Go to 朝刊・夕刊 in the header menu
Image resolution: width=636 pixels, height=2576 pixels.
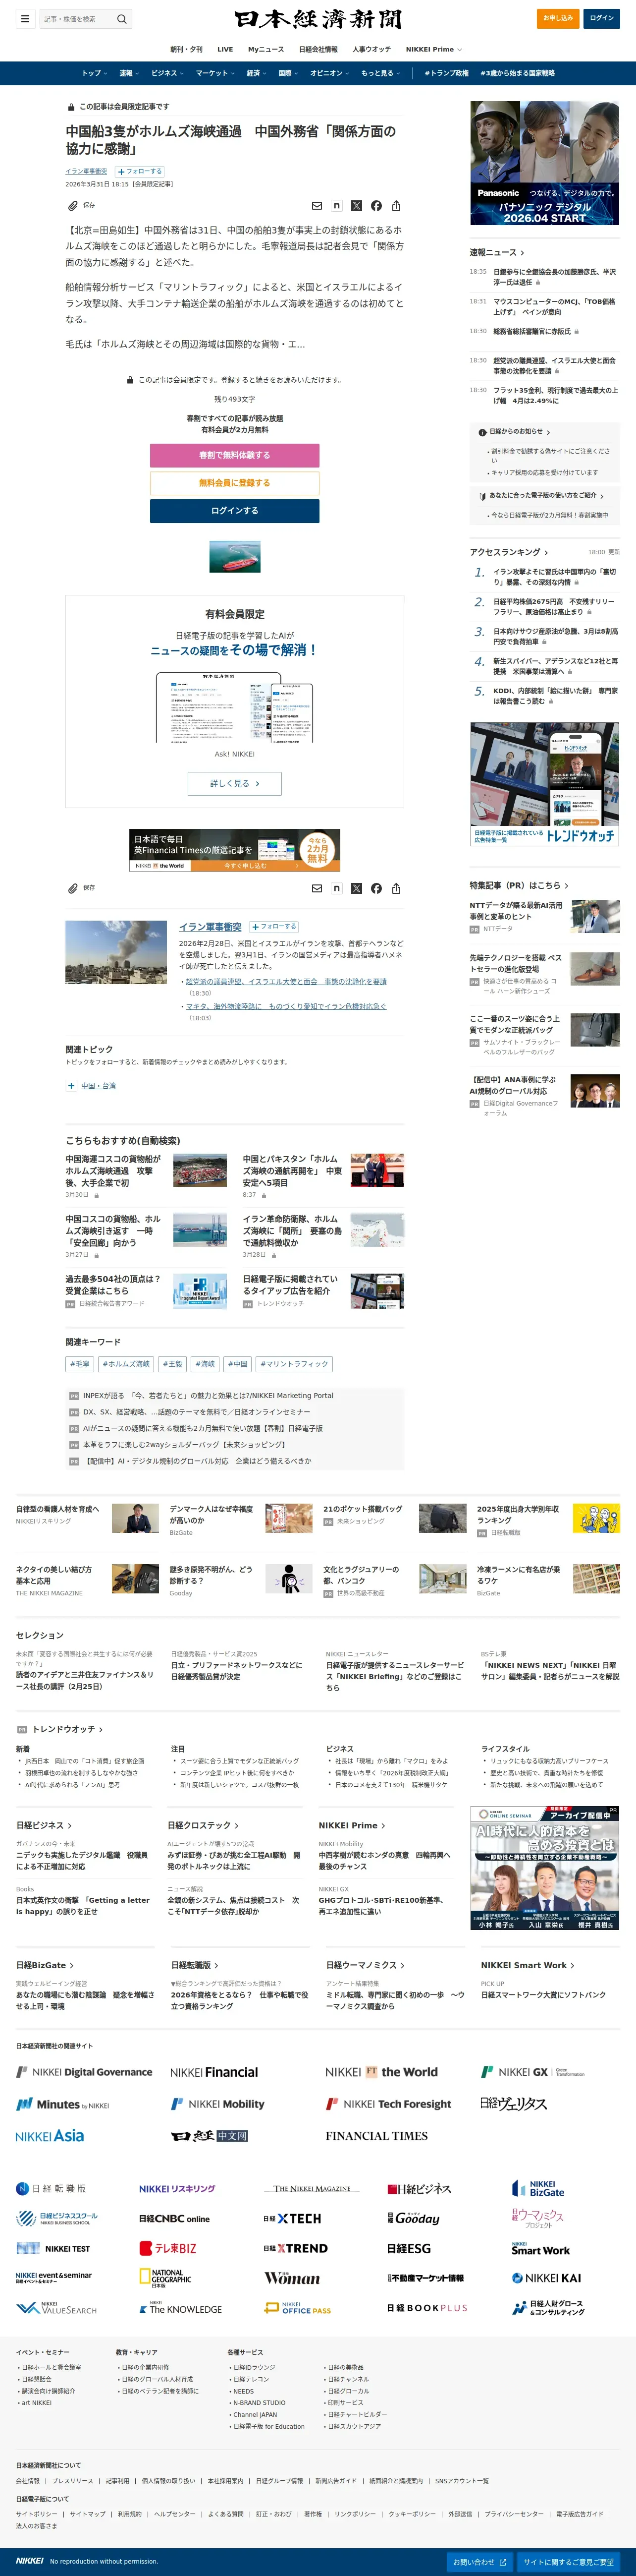pyautogui.click(x=186, y=49)
